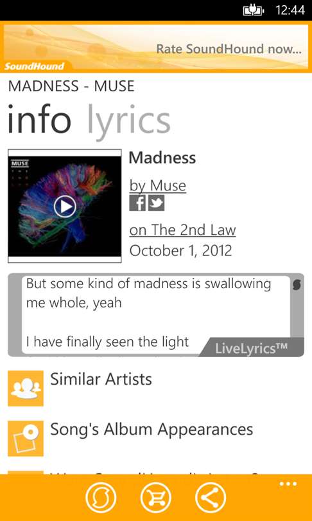312x521 pixels.
Task: Open album link on The 2nd Law
Action: tap(183, 230)
